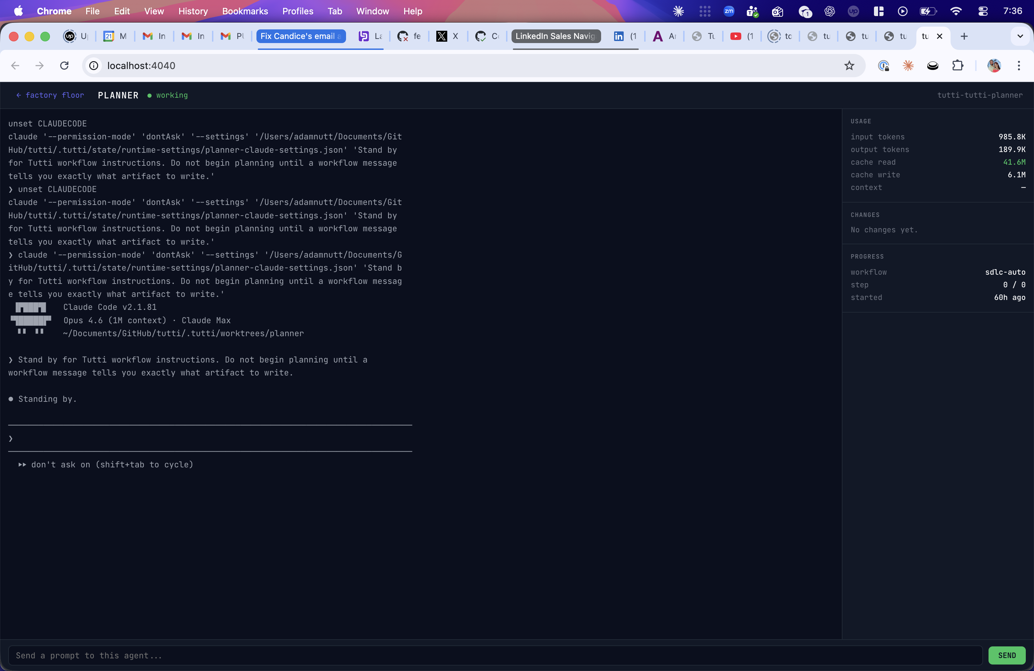Click the started value '60h ago'

click(x=1010, y=297)
